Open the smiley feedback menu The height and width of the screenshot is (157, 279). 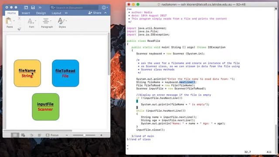pos(105,7)
